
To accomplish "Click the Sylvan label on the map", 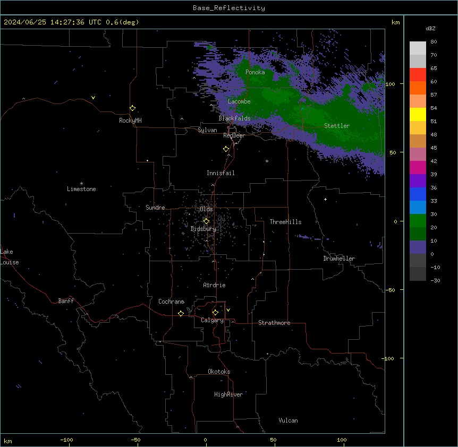I will [x=207, y=130].
